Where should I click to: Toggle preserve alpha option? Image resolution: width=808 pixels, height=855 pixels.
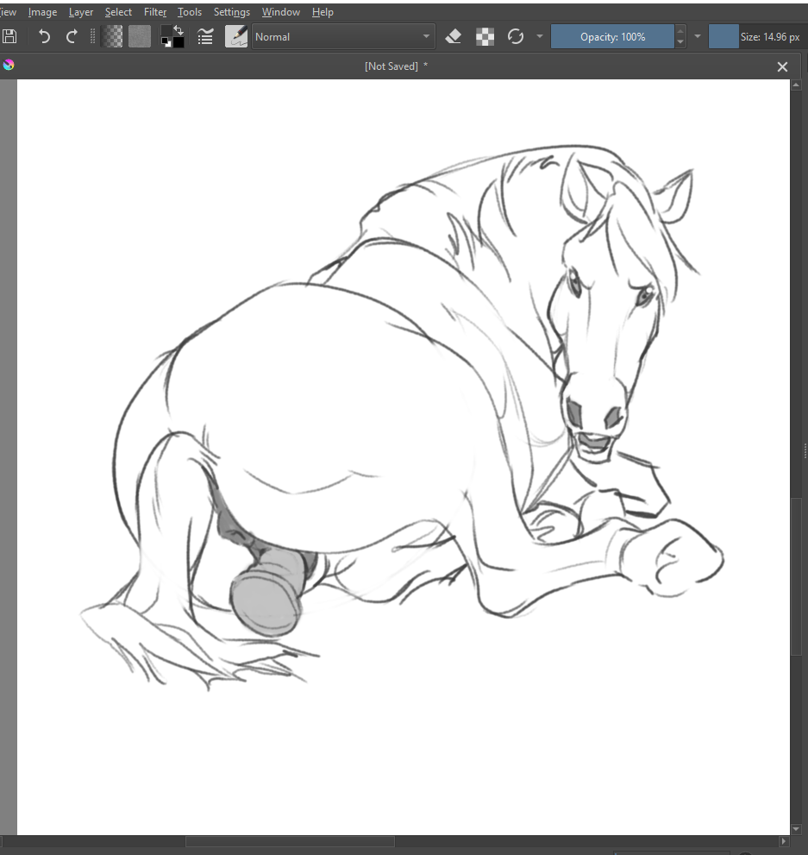pos(485,36)
